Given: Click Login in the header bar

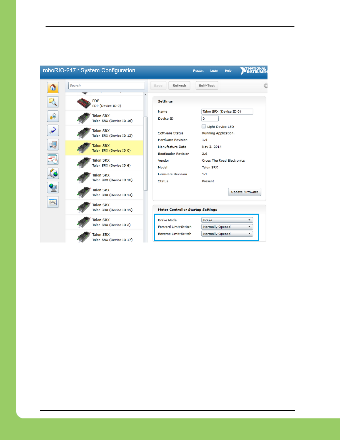Looking at the screenshot, I should point(214,71).
